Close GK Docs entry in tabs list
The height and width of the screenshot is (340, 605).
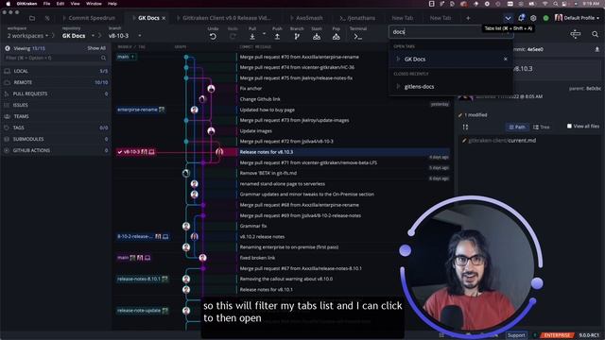(x=506, y=59)
